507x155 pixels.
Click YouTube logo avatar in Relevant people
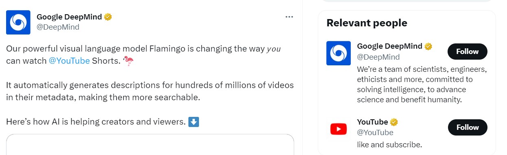tap(339, 129)
